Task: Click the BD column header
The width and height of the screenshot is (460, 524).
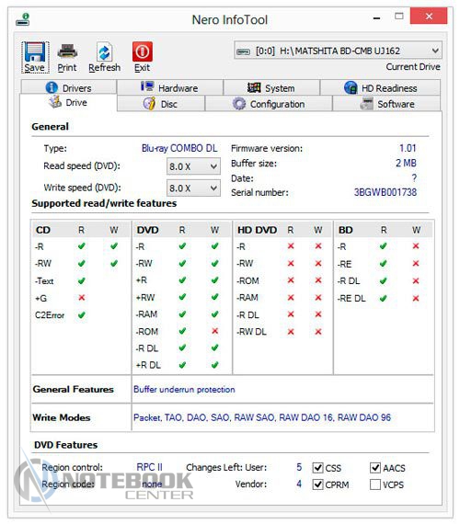Action: [x=345, y=230]
